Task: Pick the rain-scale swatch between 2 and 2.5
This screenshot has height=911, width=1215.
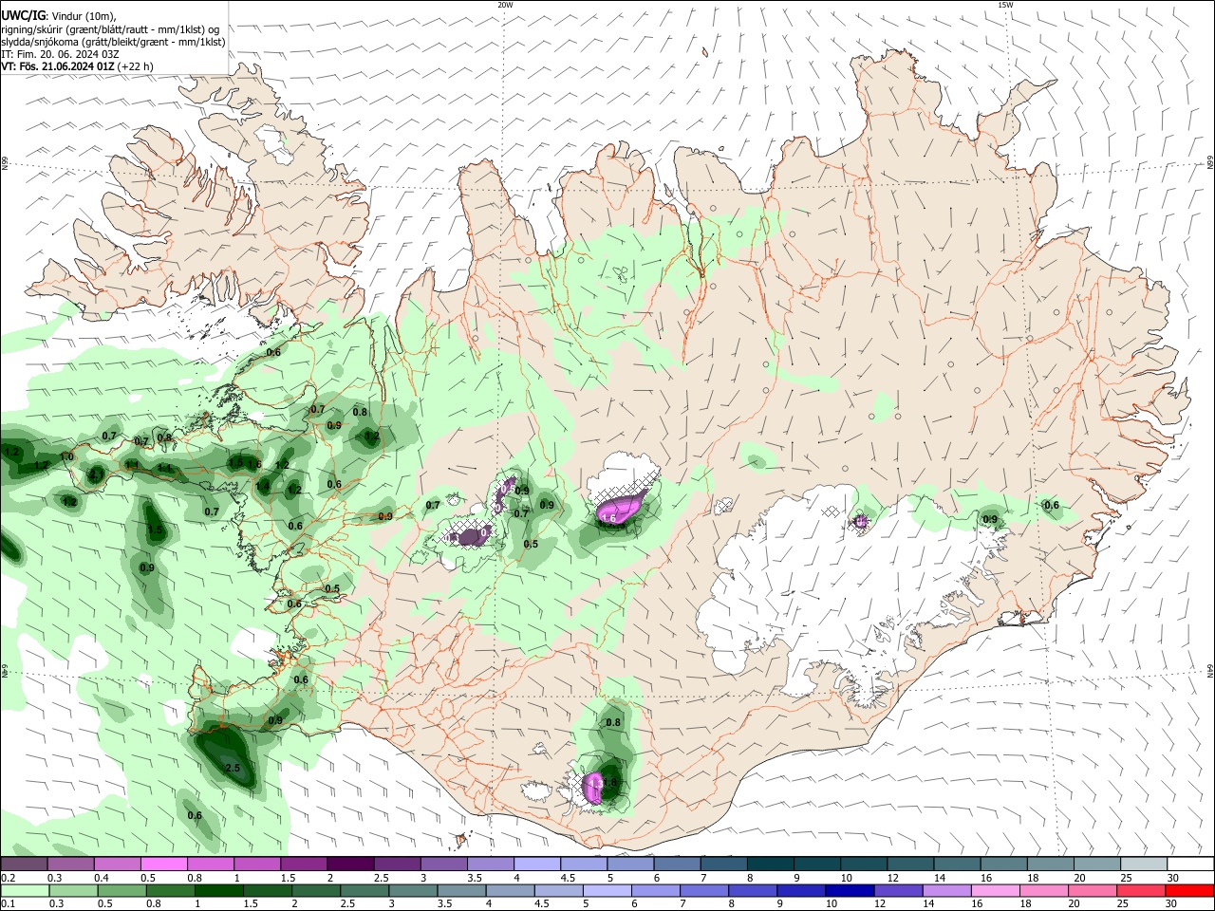Action: coord(316,890)
